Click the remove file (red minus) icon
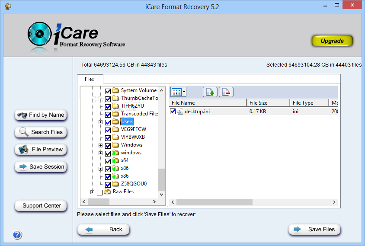 [226, 92]
